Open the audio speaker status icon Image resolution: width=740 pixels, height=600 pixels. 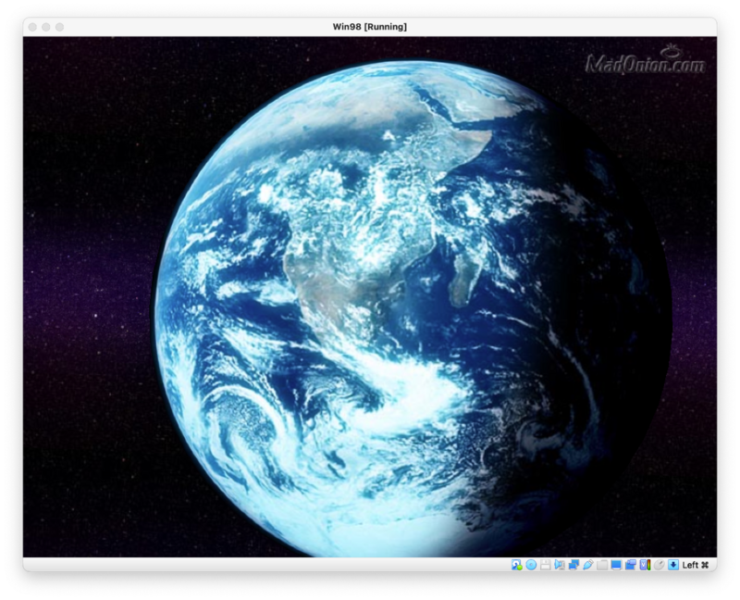pos(560,565)
